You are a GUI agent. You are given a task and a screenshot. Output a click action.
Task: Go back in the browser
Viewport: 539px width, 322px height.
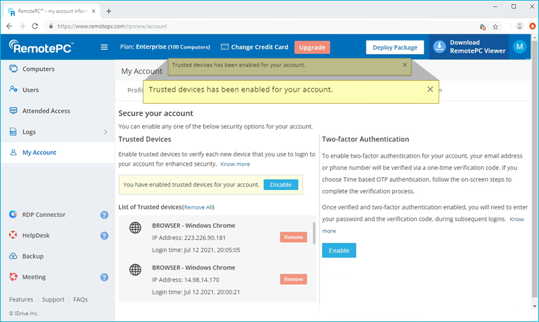[x=9, y=26]
